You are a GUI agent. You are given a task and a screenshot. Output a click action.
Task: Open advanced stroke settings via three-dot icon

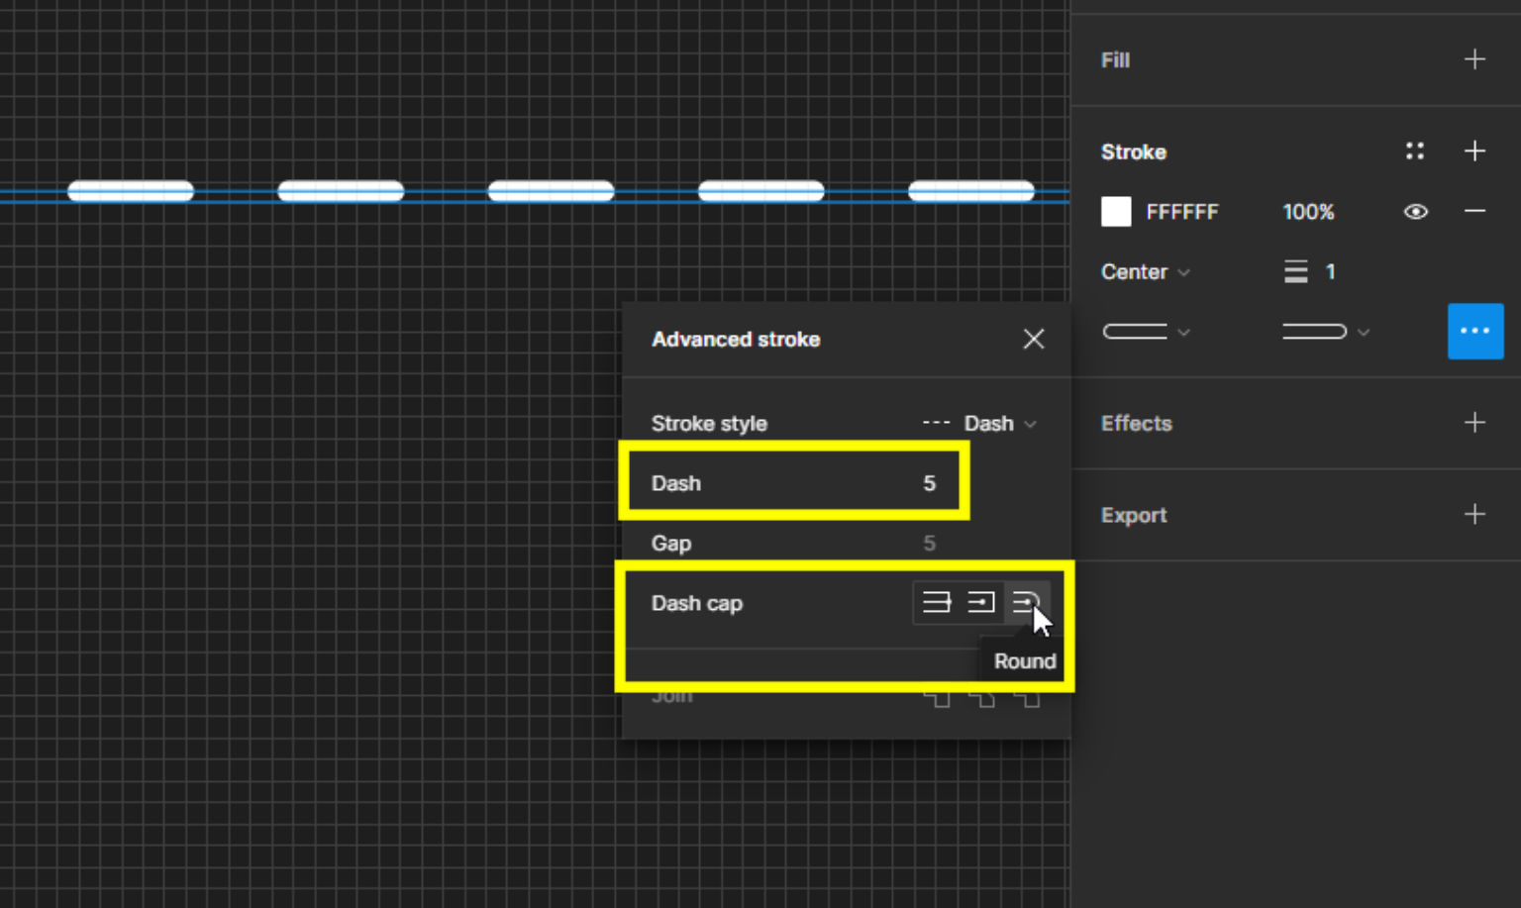point(1474,331)
